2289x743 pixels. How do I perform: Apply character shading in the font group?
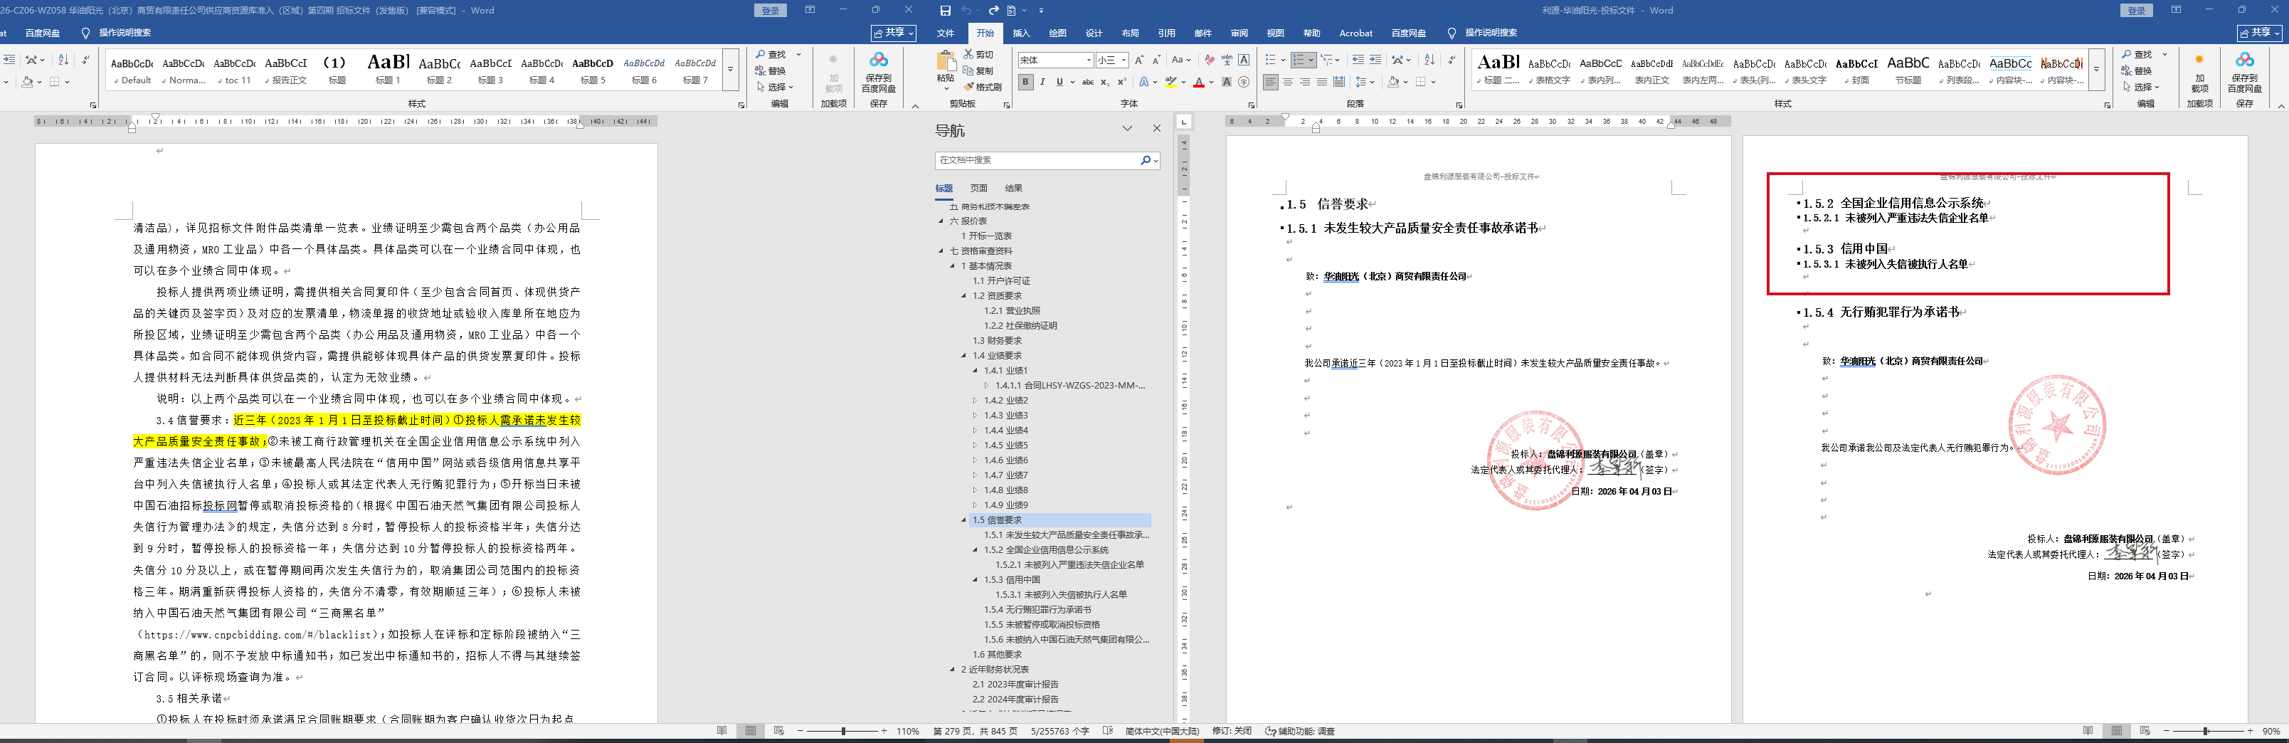point(1226,82)
